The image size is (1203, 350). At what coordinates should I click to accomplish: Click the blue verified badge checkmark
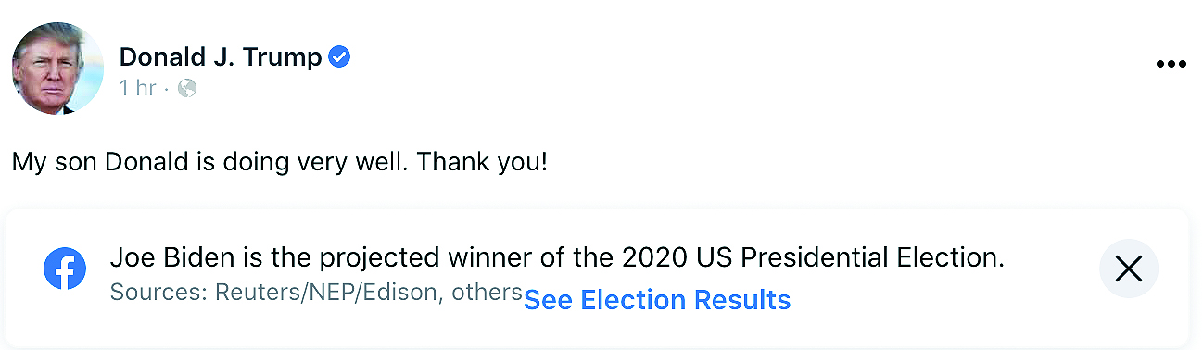click(340, 57)
